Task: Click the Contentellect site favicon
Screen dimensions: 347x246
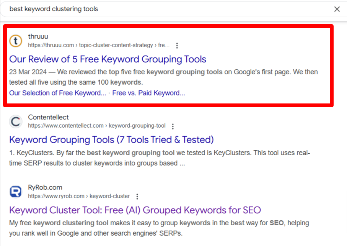Action: pyautogui.click(x=16, y=121)
